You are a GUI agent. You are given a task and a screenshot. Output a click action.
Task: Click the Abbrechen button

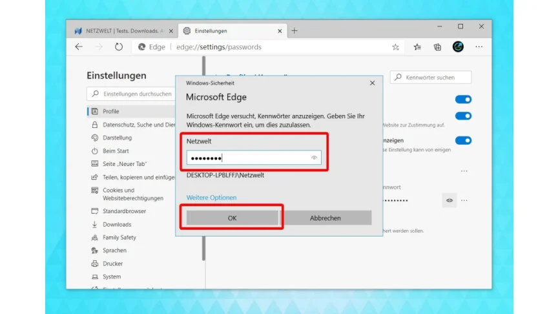[325, 218]
